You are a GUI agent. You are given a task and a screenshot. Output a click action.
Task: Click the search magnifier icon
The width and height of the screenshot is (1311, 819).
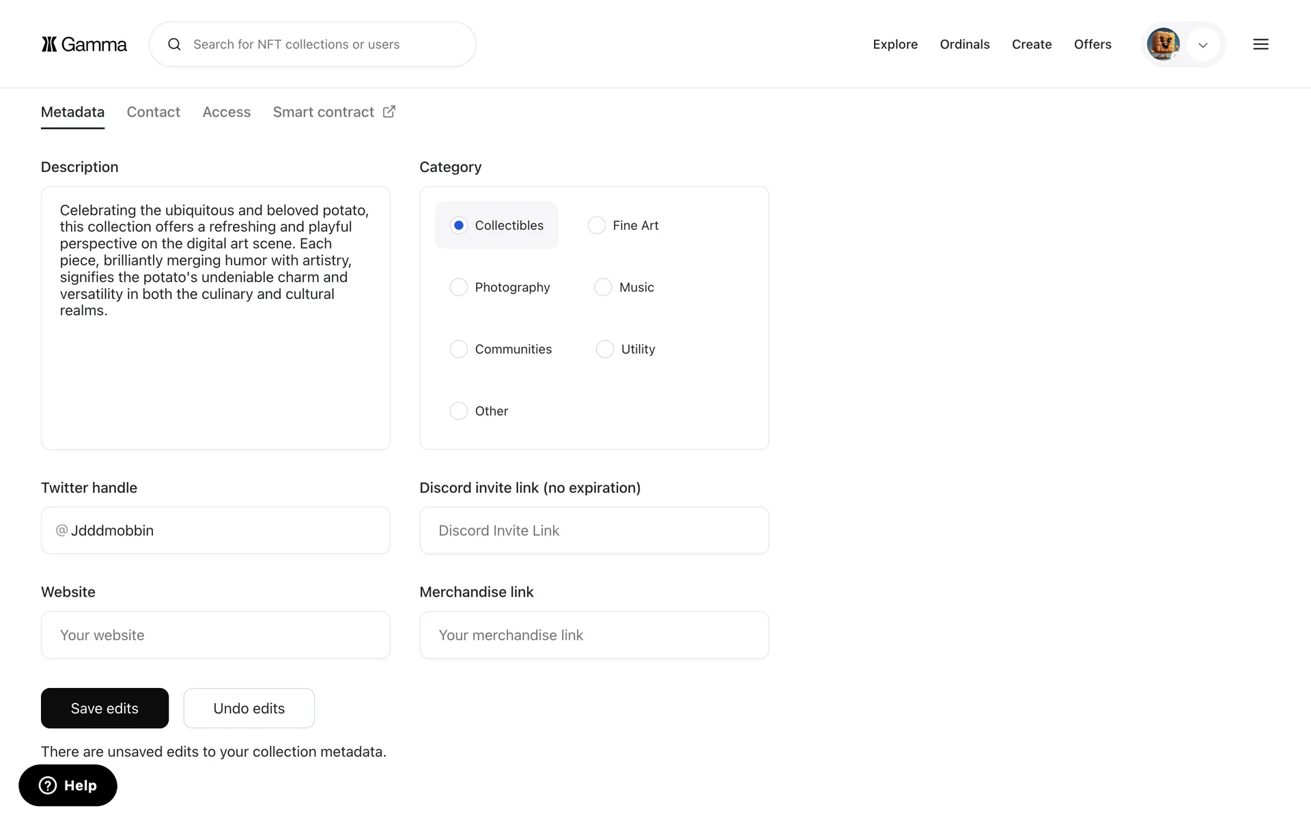[175, 44]
